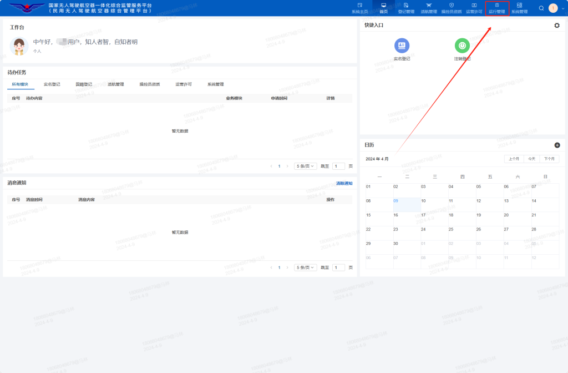Click page jump input in 待办任务

click(338, 166)
